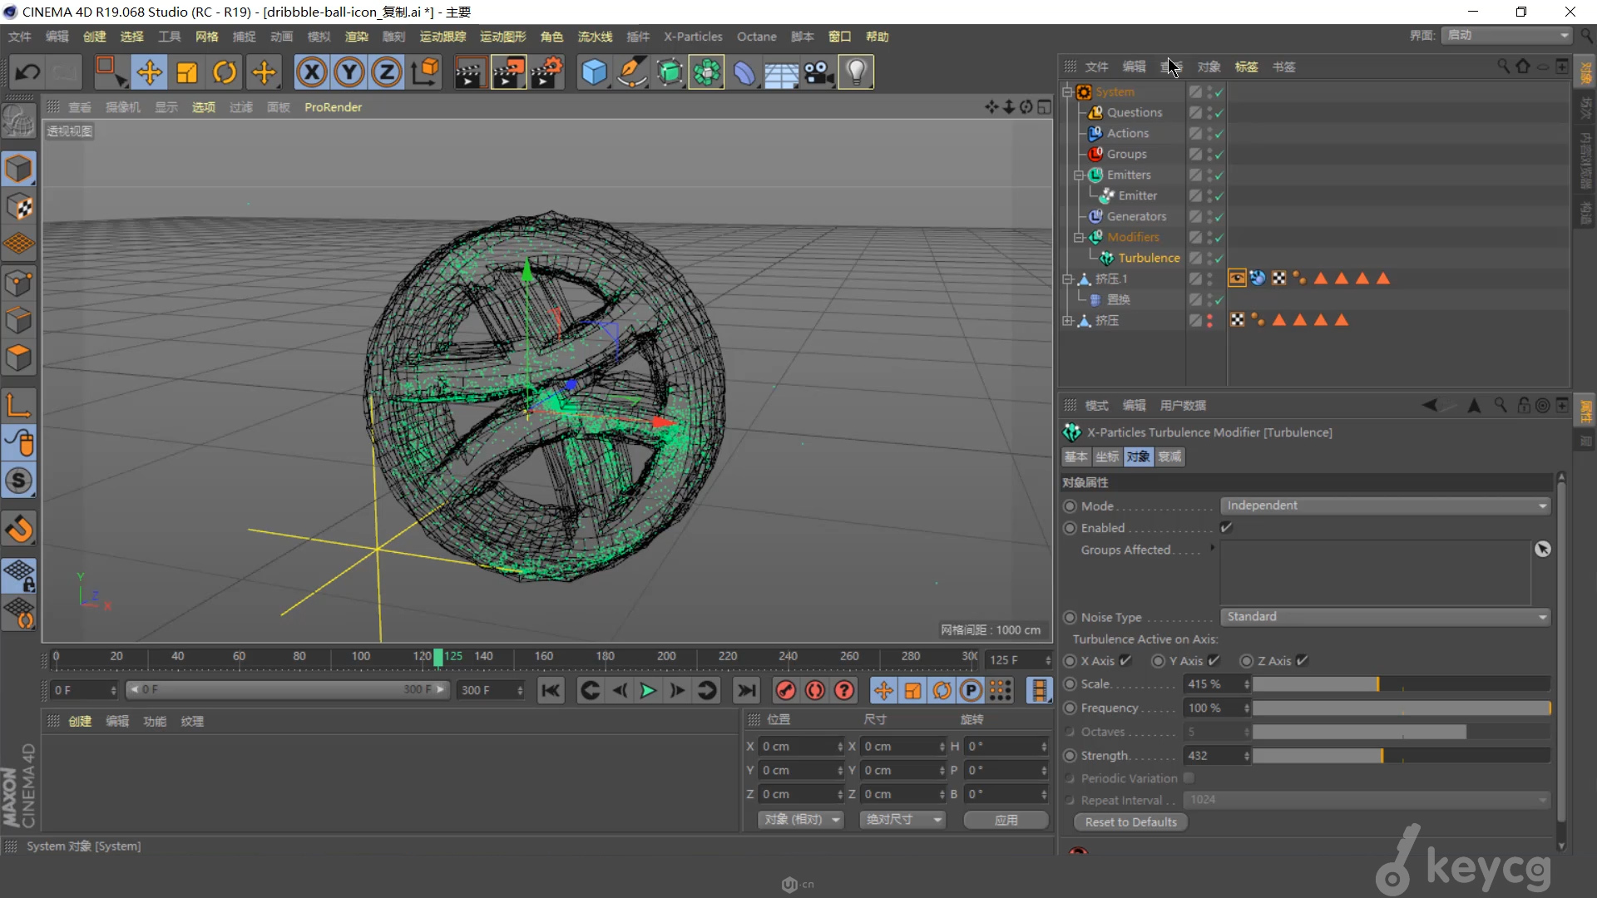Click Render View clapperboard icon

470,72
